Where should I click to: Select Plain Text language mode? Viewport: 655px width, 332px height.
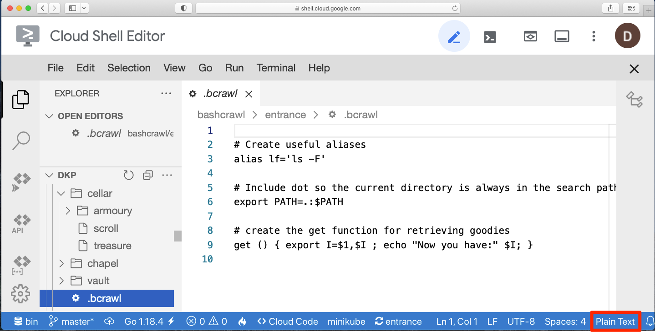(x=615, y=321)
